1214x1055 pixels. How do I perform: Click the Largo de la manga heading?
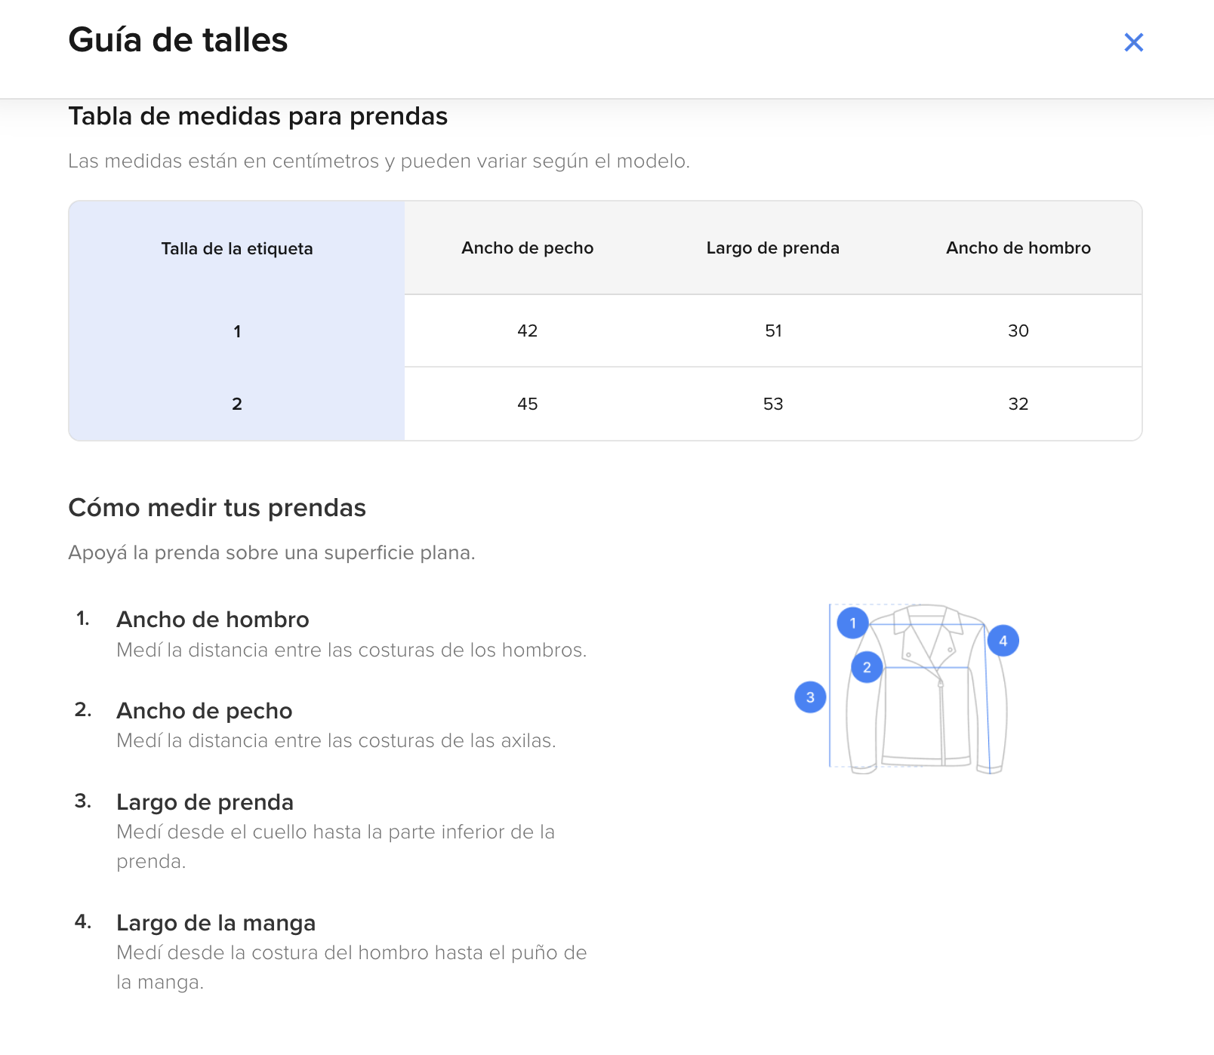(216, 923)
